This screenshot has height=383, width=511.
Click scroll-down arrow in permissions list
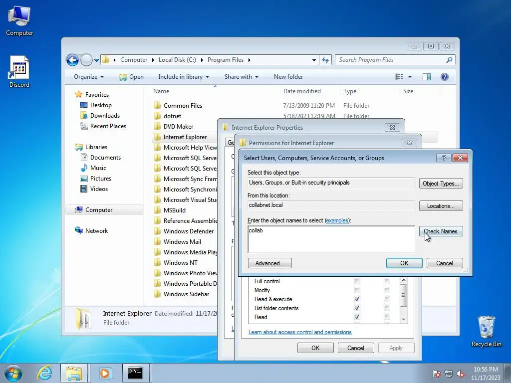point(403,320)
